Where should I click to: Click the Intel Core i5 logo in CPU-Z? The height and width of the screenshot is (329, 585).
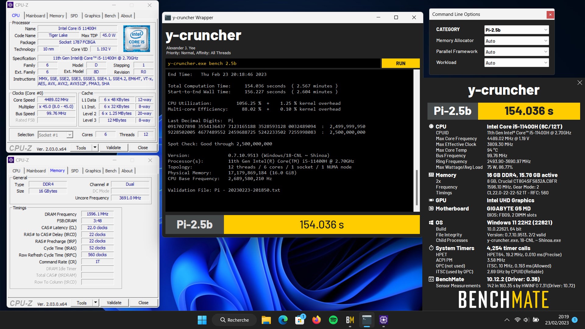click(x=136, y=38)
